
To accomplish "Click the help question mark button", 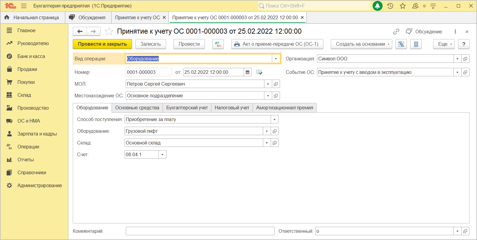I will (464, 44).
